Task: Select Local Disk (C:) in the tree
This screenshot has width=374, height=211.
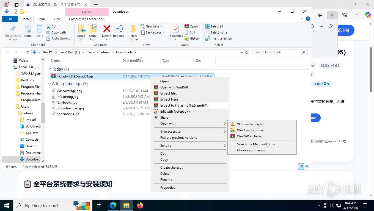Action: pos(29,67)
